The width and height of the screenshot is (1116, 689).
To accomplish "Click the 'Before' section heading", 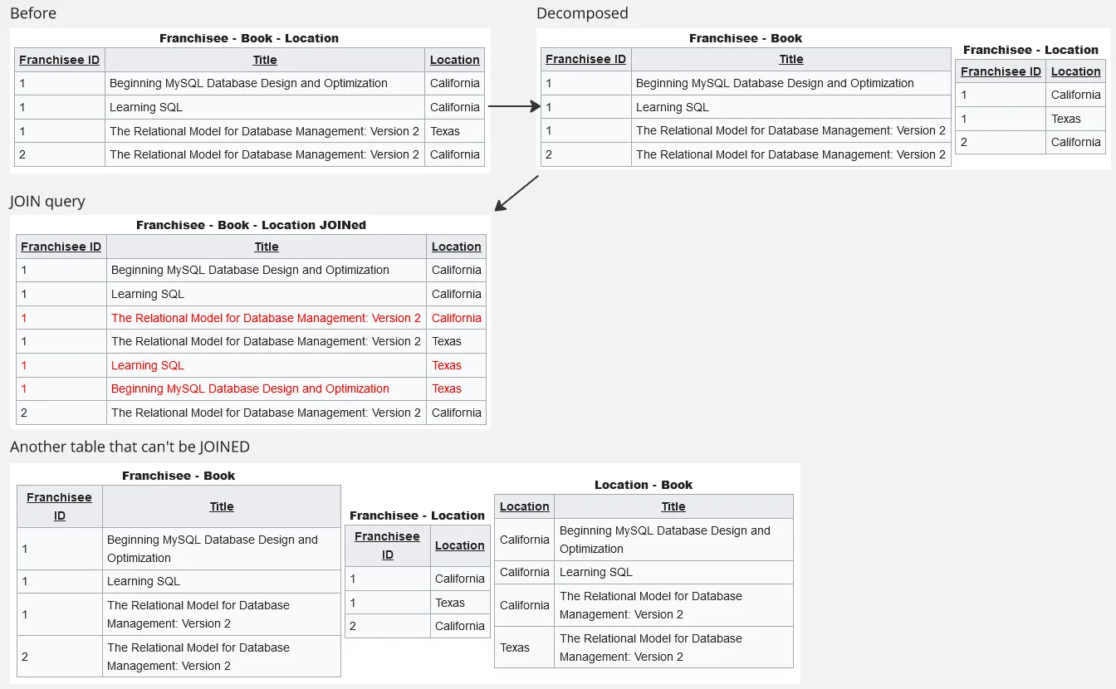I will [x=33, y=13].
